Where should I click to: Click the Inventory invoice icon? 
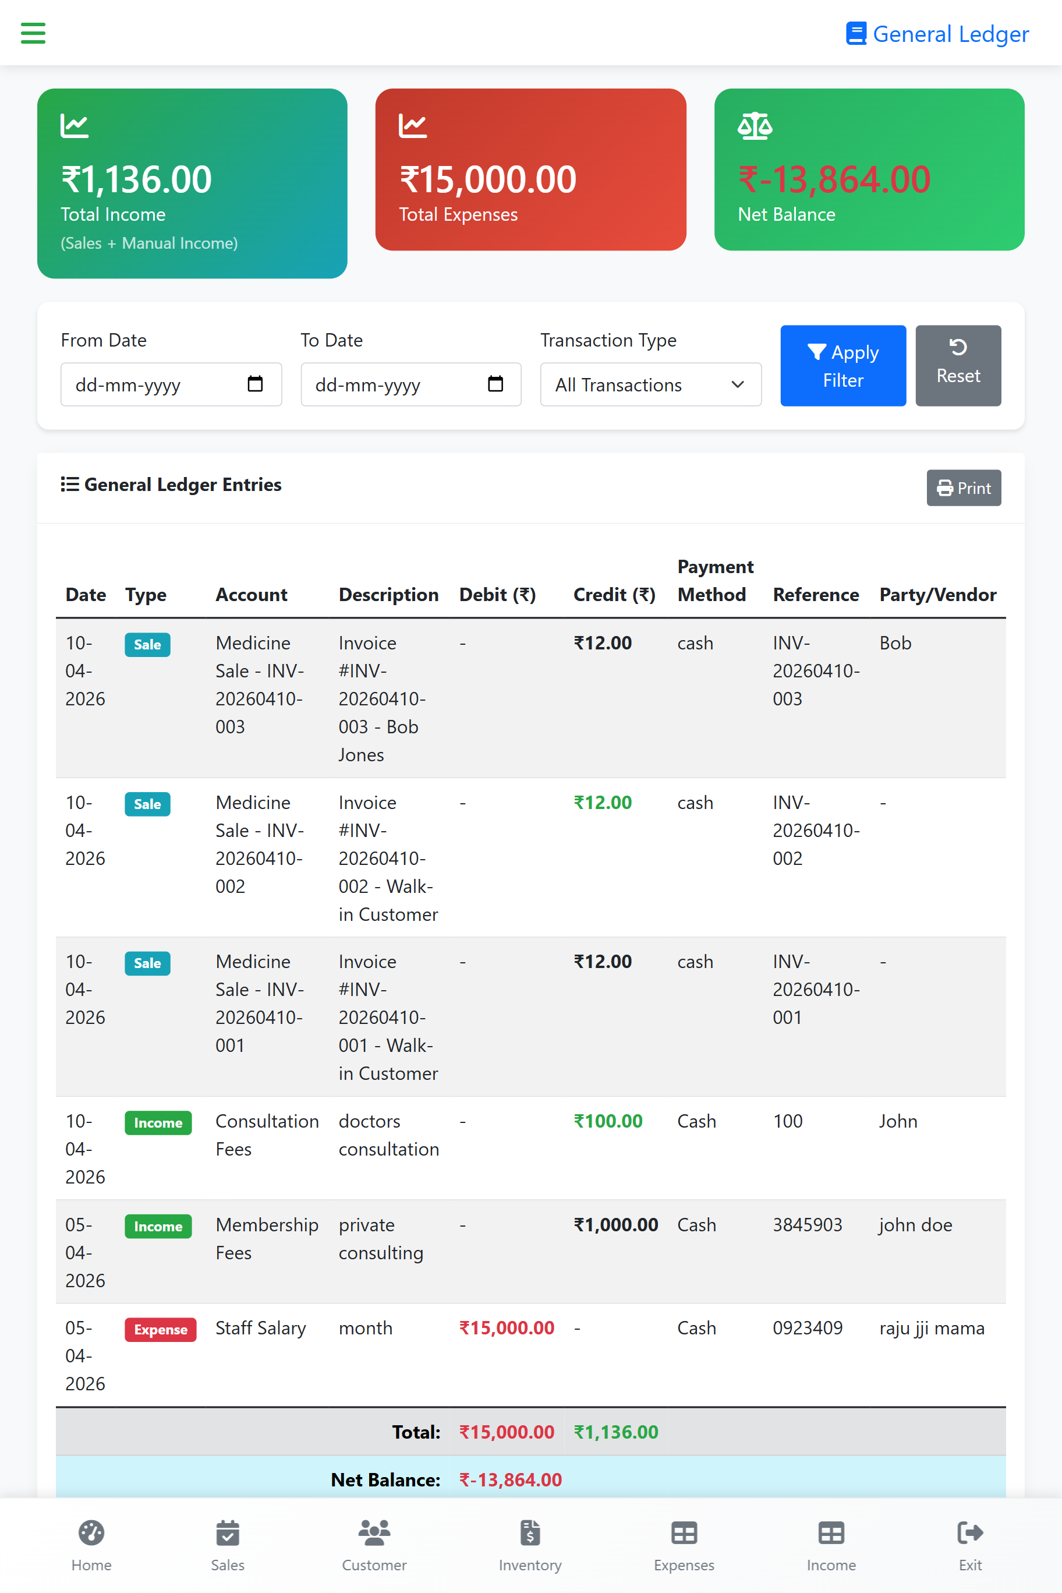point(530,1532)
